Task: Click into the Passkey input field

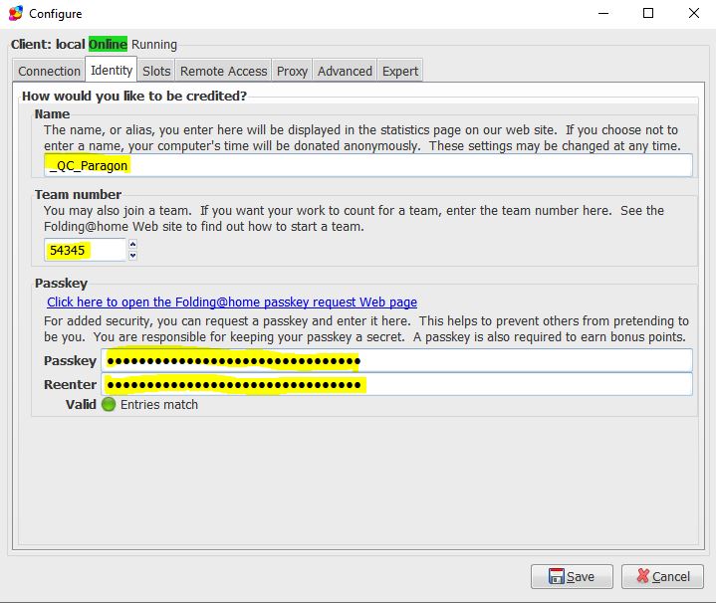Action: (x=396, y=360)
